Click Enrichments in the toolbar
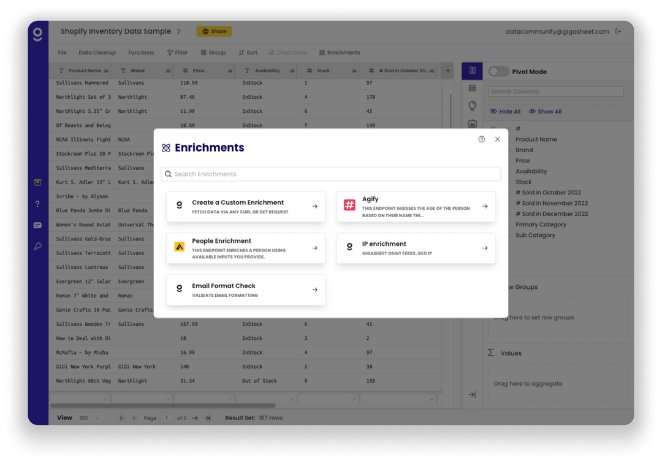662x468 pixels. (340, 52)
